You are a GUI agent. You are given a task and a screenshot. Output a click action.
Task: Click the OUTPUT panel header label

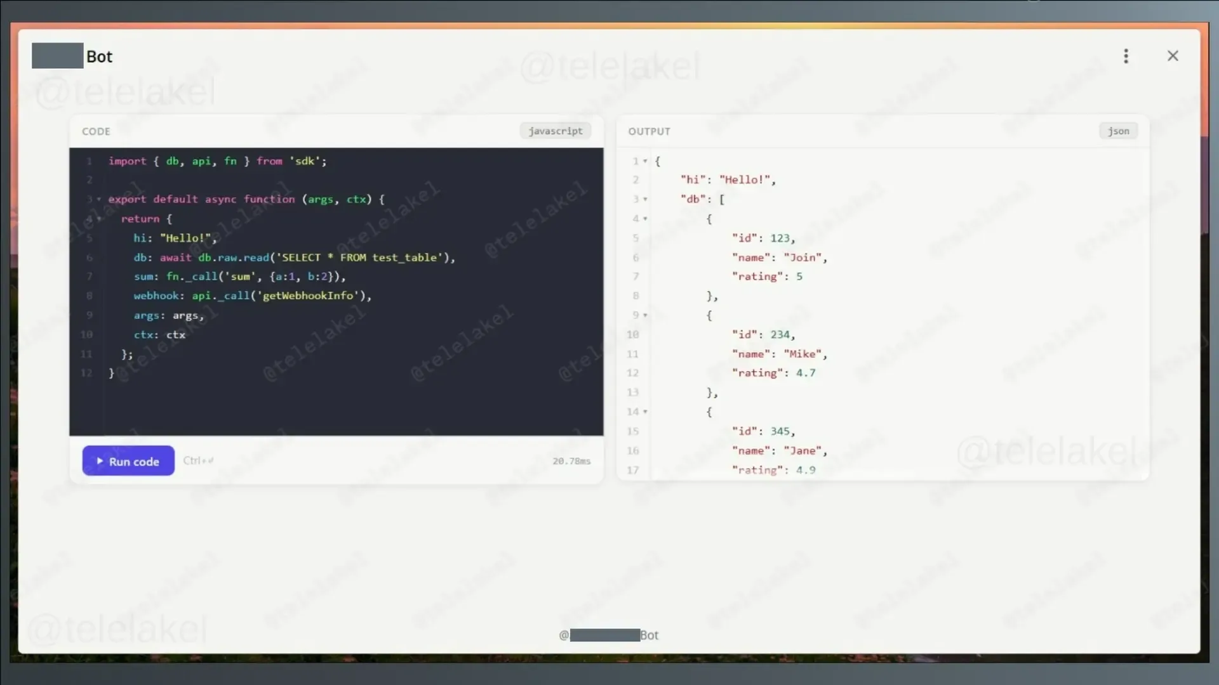(x=649, y=131)
